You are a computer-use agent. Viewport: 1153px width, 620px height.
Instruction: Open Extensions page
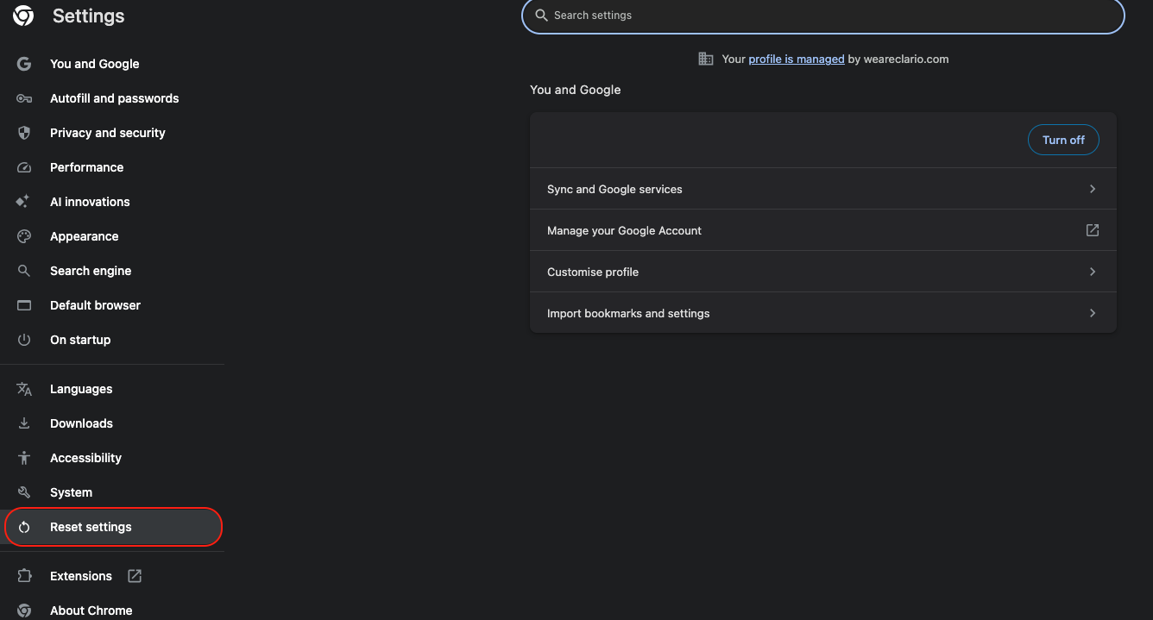point(81,576)
